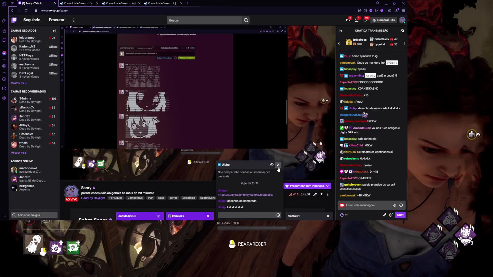This screenshot has width=493, height=277.
Task: Close the eodidas2008 whisper tab
Action: [x=158, y=216]
